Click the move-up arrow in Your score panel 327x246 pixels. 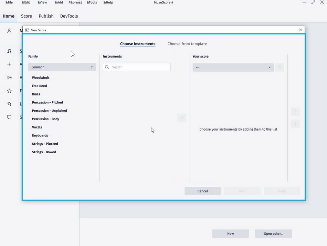click(x=295, y=112)
